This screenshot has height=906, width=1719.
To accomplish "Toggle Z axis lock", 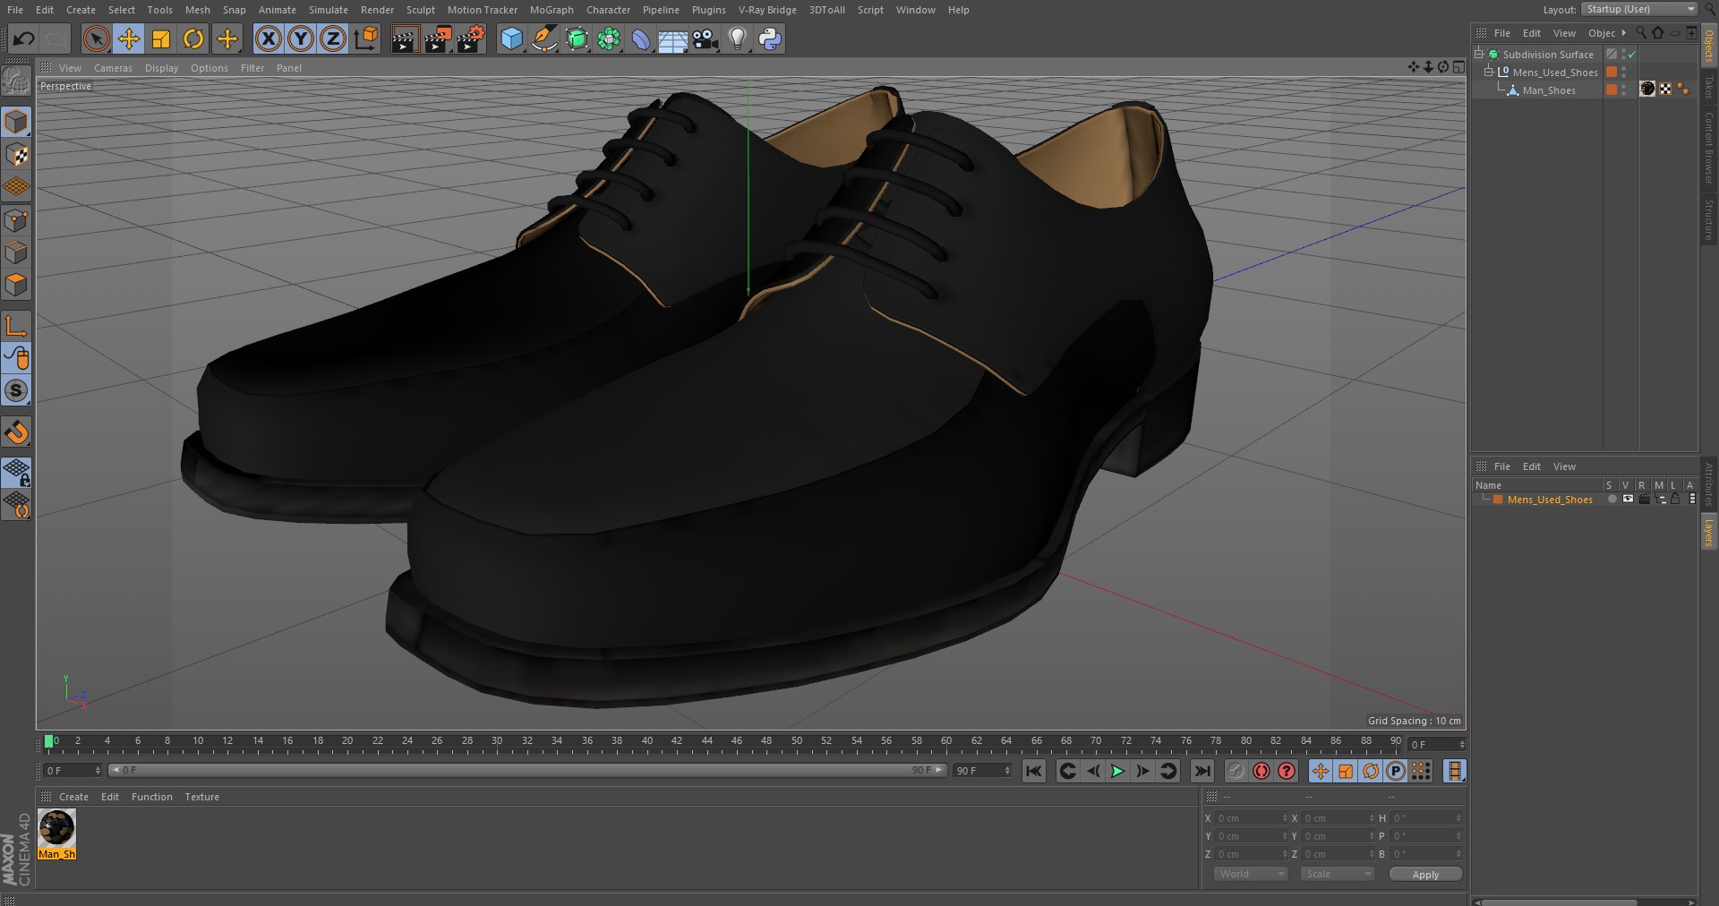I will click(x=333, y=38).
